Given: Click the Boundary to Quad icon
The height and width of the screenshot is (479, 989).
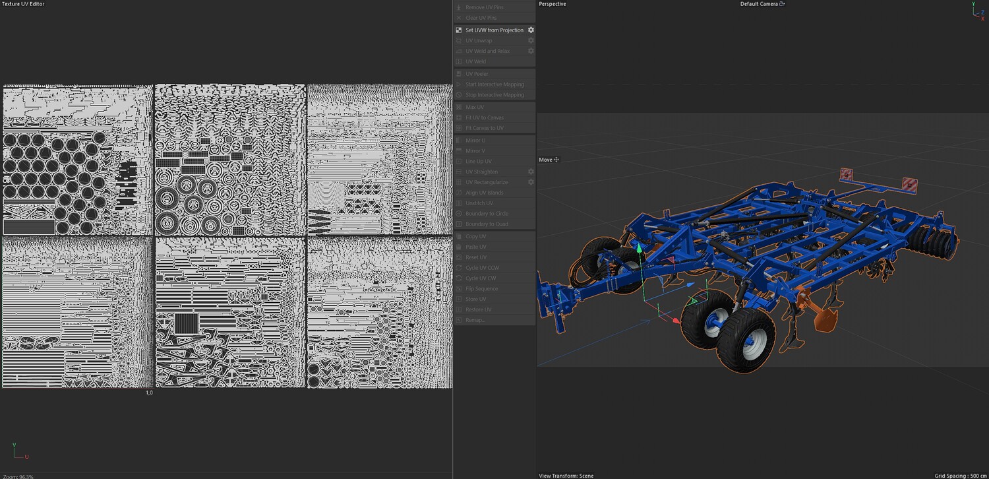Looking at the screenshot, I should pos(459,224).
